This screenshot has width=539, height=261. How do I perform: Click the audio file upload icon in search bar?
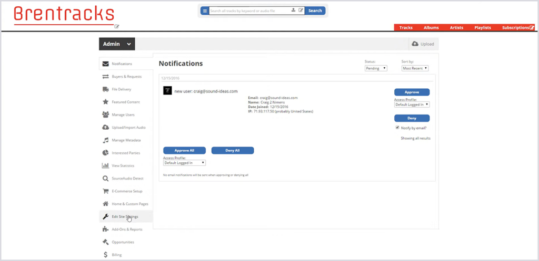293,11
